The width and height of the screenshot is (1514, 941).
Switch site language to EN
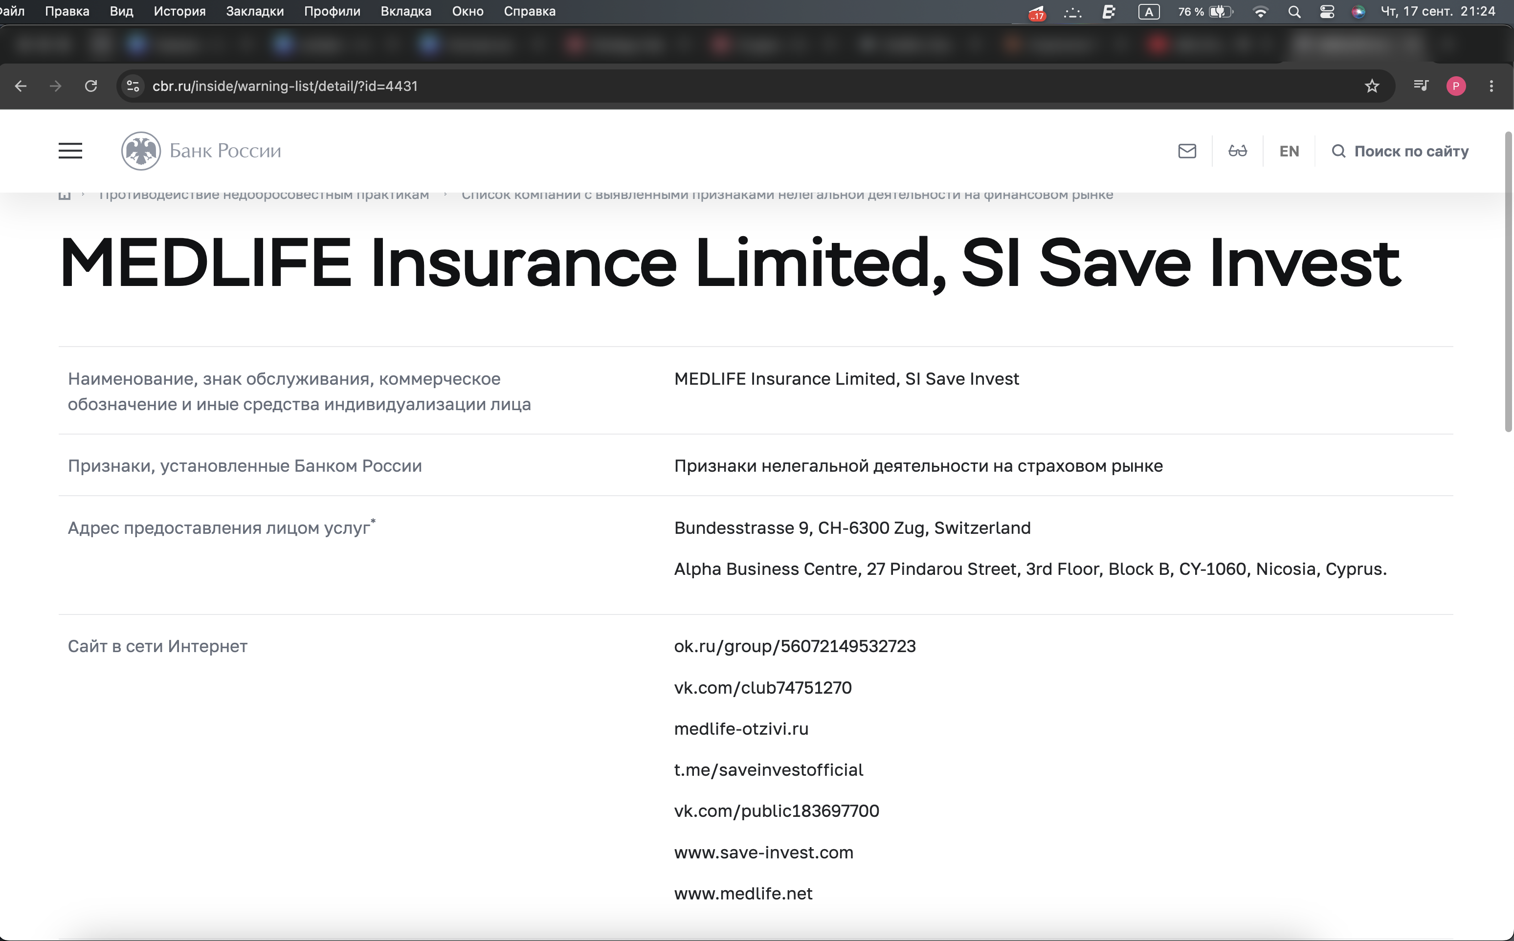click(1289, 151)
